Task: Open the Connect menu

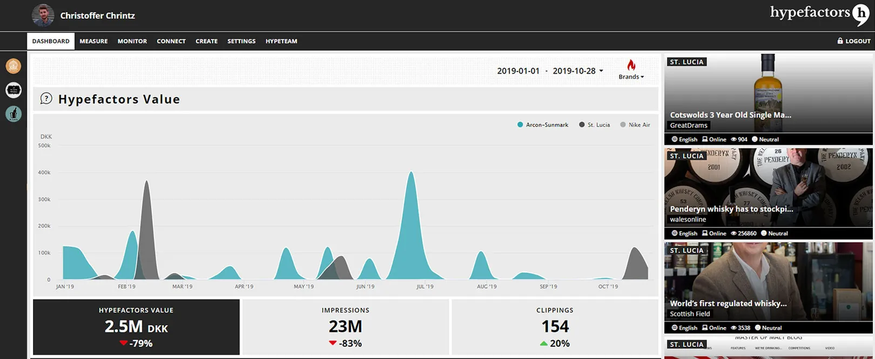Action: 171,41
